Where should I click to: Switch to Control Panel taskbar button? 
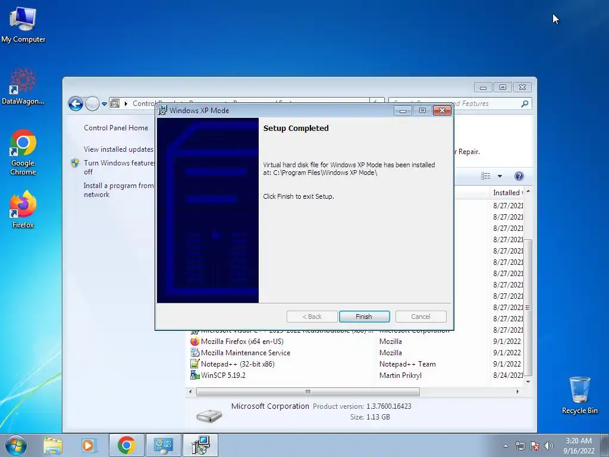pos(163,445)
